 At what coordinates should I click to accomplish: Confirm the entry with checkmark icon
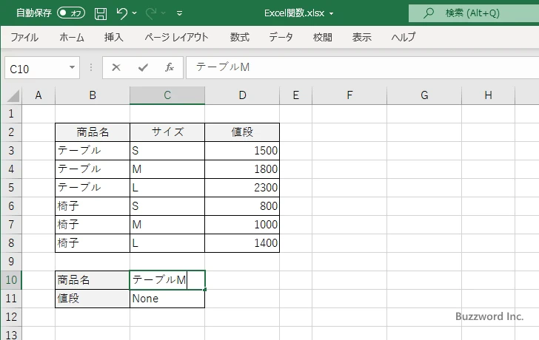tap(142, 68)
